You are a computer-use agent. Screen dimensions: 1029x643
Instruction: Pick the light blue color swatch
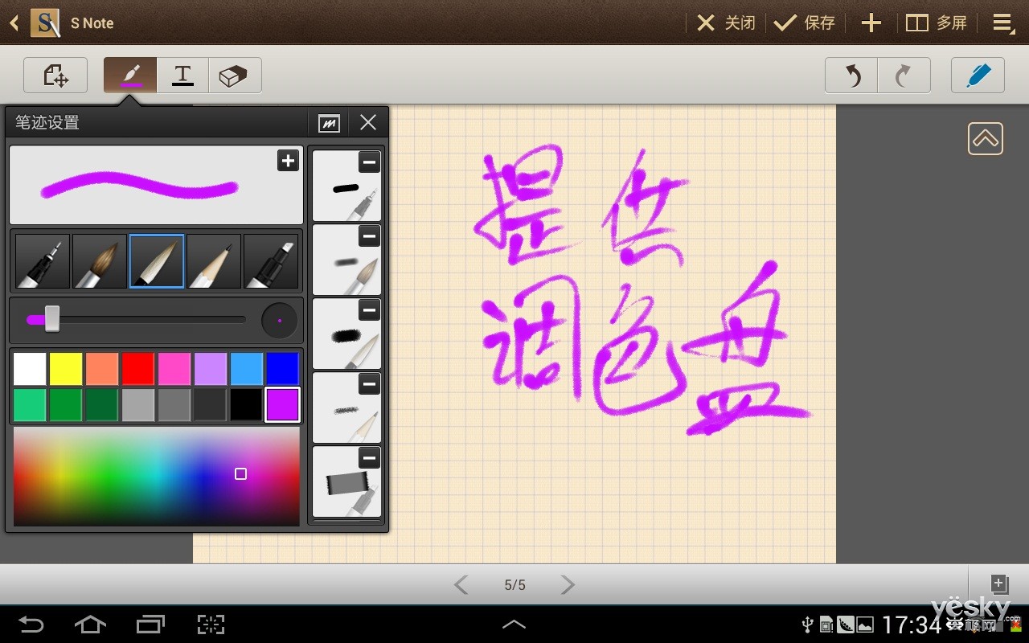coord(247,369)
